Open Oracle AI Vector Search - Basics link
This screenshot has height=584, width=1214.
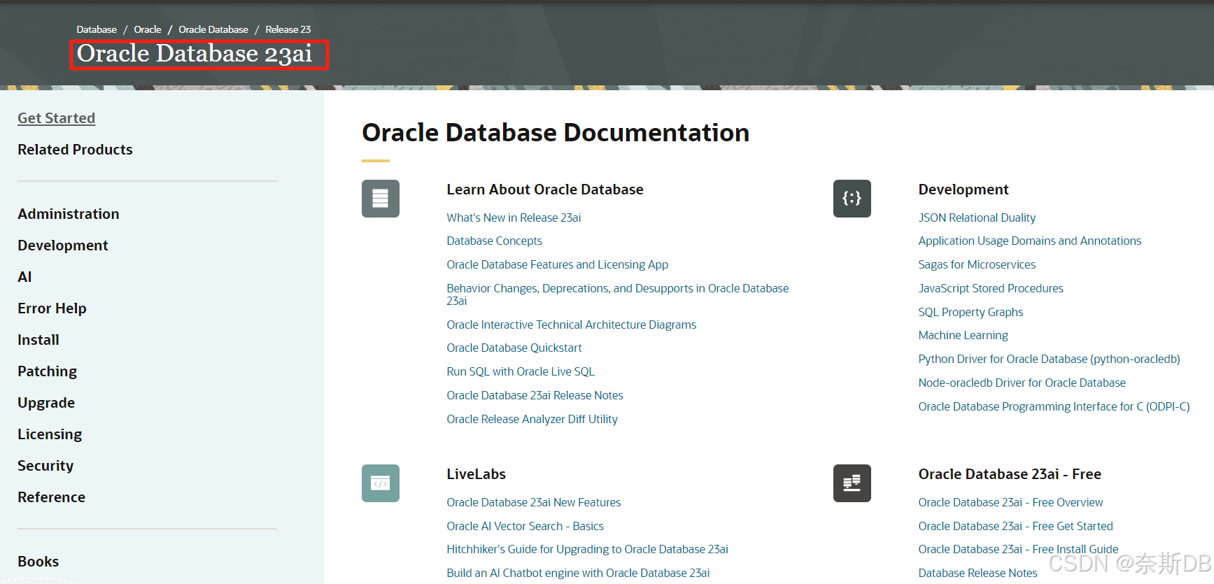[x=525, y=526]
